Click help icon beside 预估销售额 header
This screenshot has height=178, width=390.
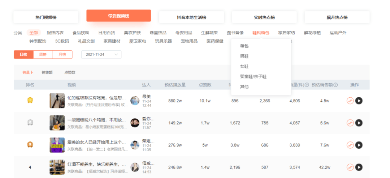pyautogui.click(x=335, y=85)
